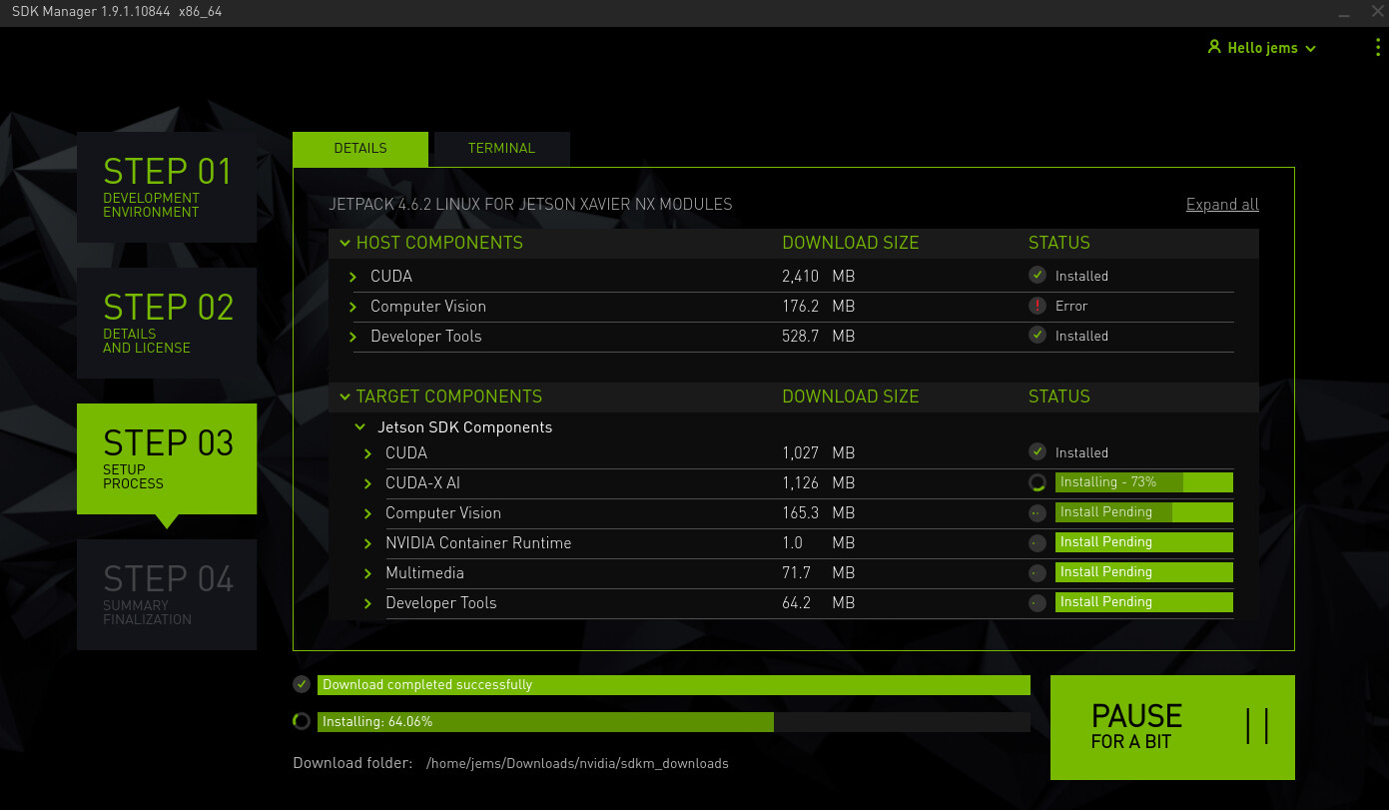Click the pause bars icon

click(1257, 726)
